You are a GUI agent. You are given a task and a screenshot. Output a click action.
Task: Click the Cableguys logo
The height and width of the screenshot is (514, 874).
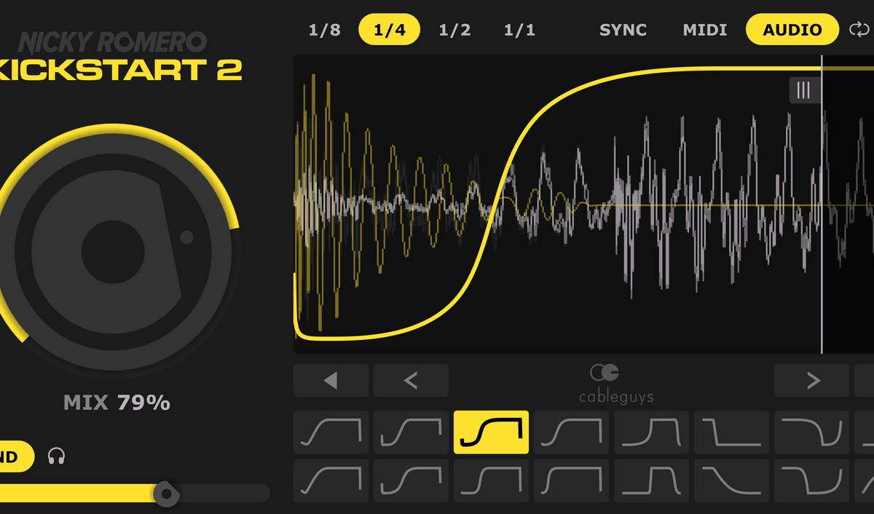(x=606, y=384)
